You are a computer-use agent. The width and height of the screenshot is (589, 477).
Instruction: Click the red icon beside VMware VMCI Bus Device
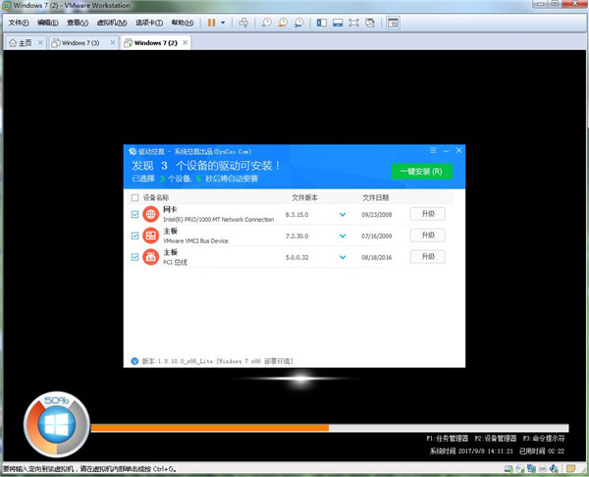[x=150, y=236]
